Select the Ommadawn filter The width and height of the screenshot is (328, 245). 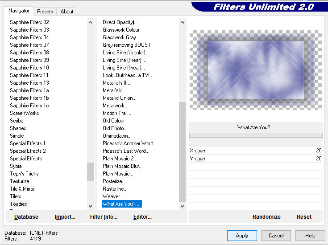117,136
